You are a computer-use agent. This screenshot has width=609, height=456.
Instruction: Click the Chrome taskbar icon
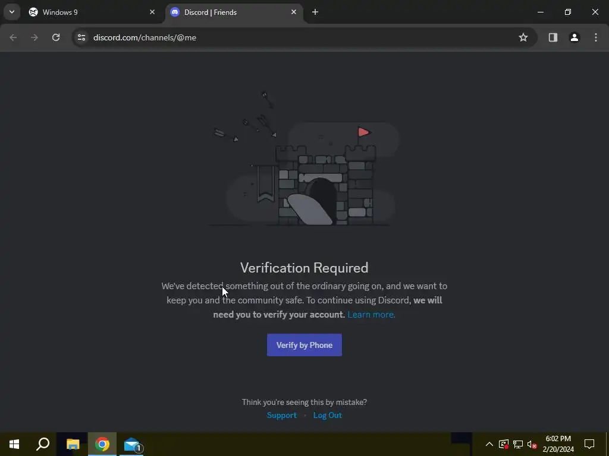[102, 444]
